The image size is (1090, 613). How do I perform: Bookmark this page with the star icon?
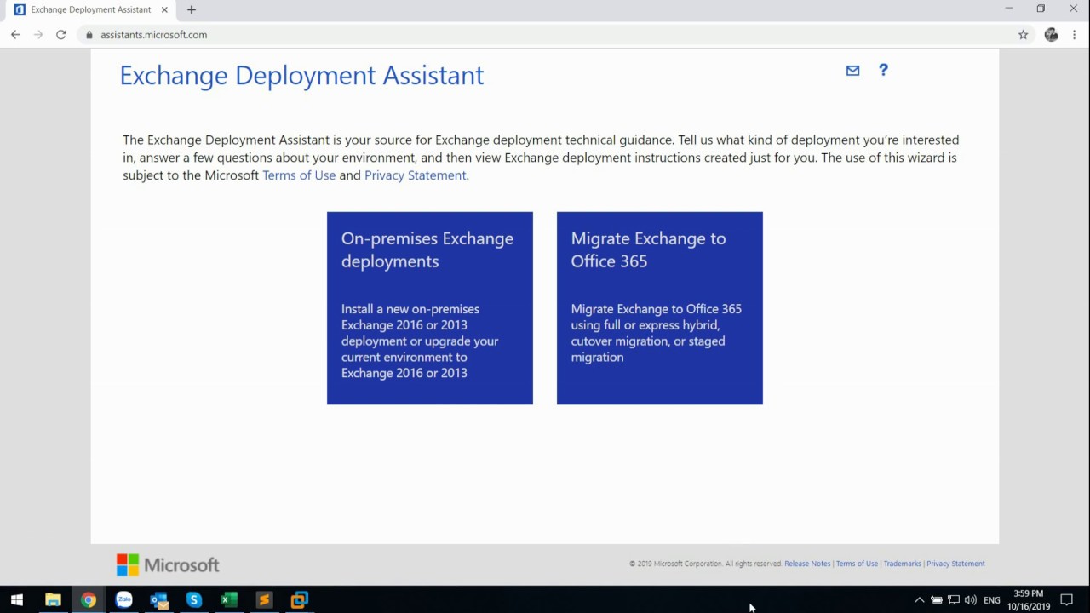1023,35
